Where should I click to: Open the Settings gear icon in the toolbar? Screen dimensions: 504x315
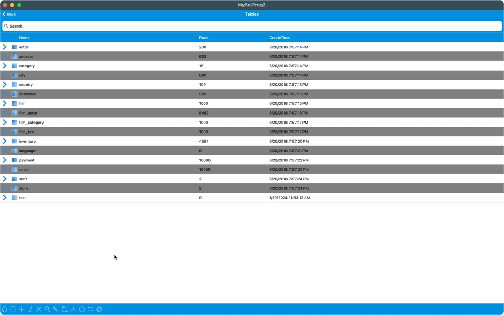point(99,309)
